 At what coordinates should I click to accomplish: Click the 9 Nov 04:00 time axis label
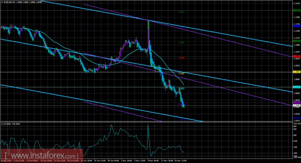153,161
